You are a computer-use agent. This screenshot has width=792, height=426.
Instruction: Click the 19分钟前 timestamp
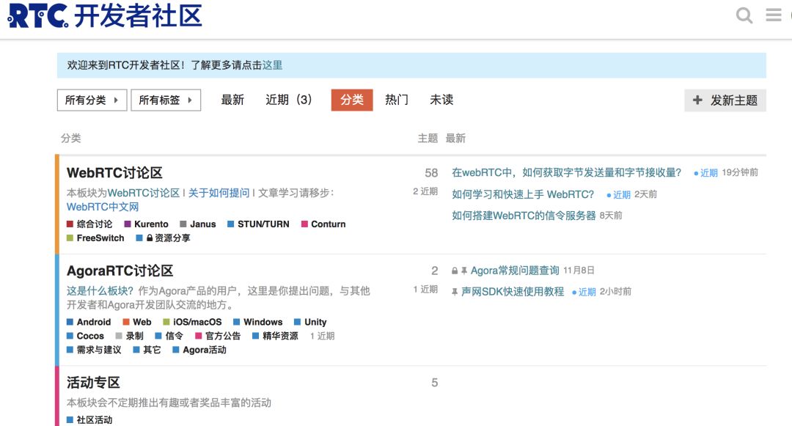click(740, 172)
